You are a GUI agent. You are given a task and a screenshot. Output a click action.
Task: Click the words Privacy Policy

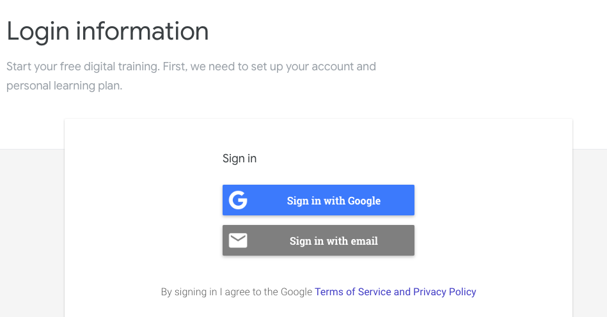click(x=445, y=292)
